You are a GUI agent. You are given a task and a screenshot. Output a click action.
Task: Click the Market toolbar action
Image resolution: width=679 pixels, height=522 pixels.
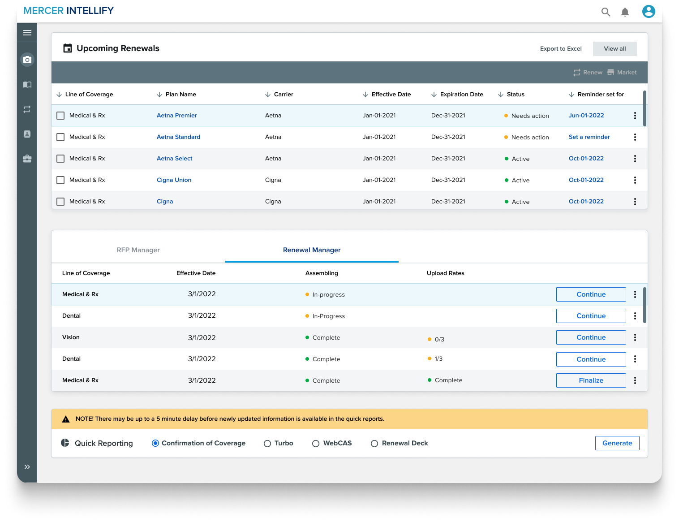point(622,73)
